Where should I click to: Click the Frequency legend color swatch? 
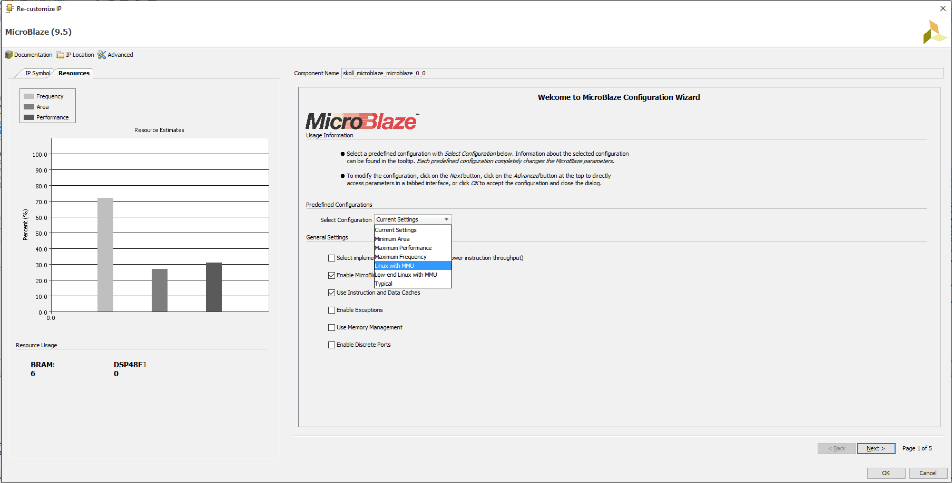pyautogui.click(x=29, y=96)
